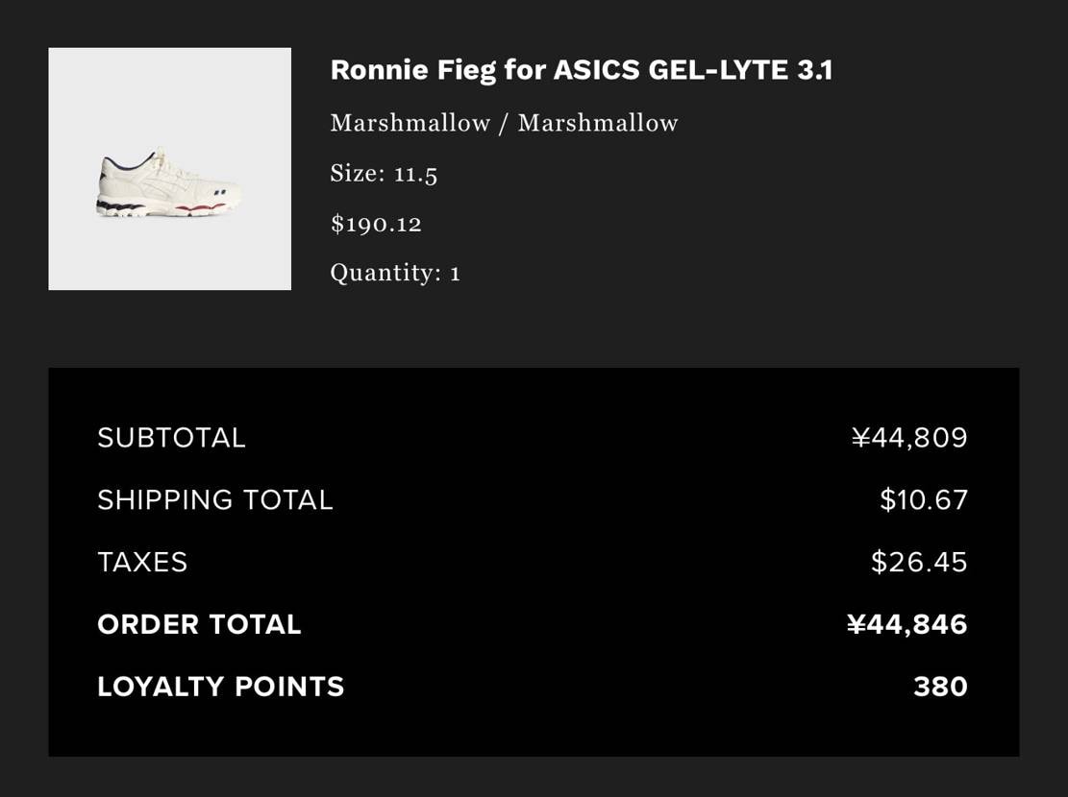Click the $26.45 taxes amount
Screen dimensions: 1068x797
(x=918, y=563)
